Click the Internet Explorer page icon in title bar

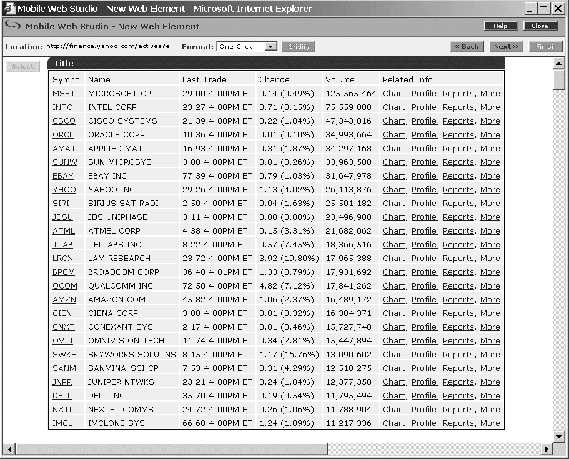pos(9,8)
